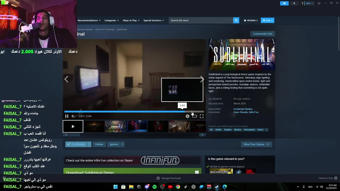Expand the Categories menu

pyautogui.click(x=112, y=20)
